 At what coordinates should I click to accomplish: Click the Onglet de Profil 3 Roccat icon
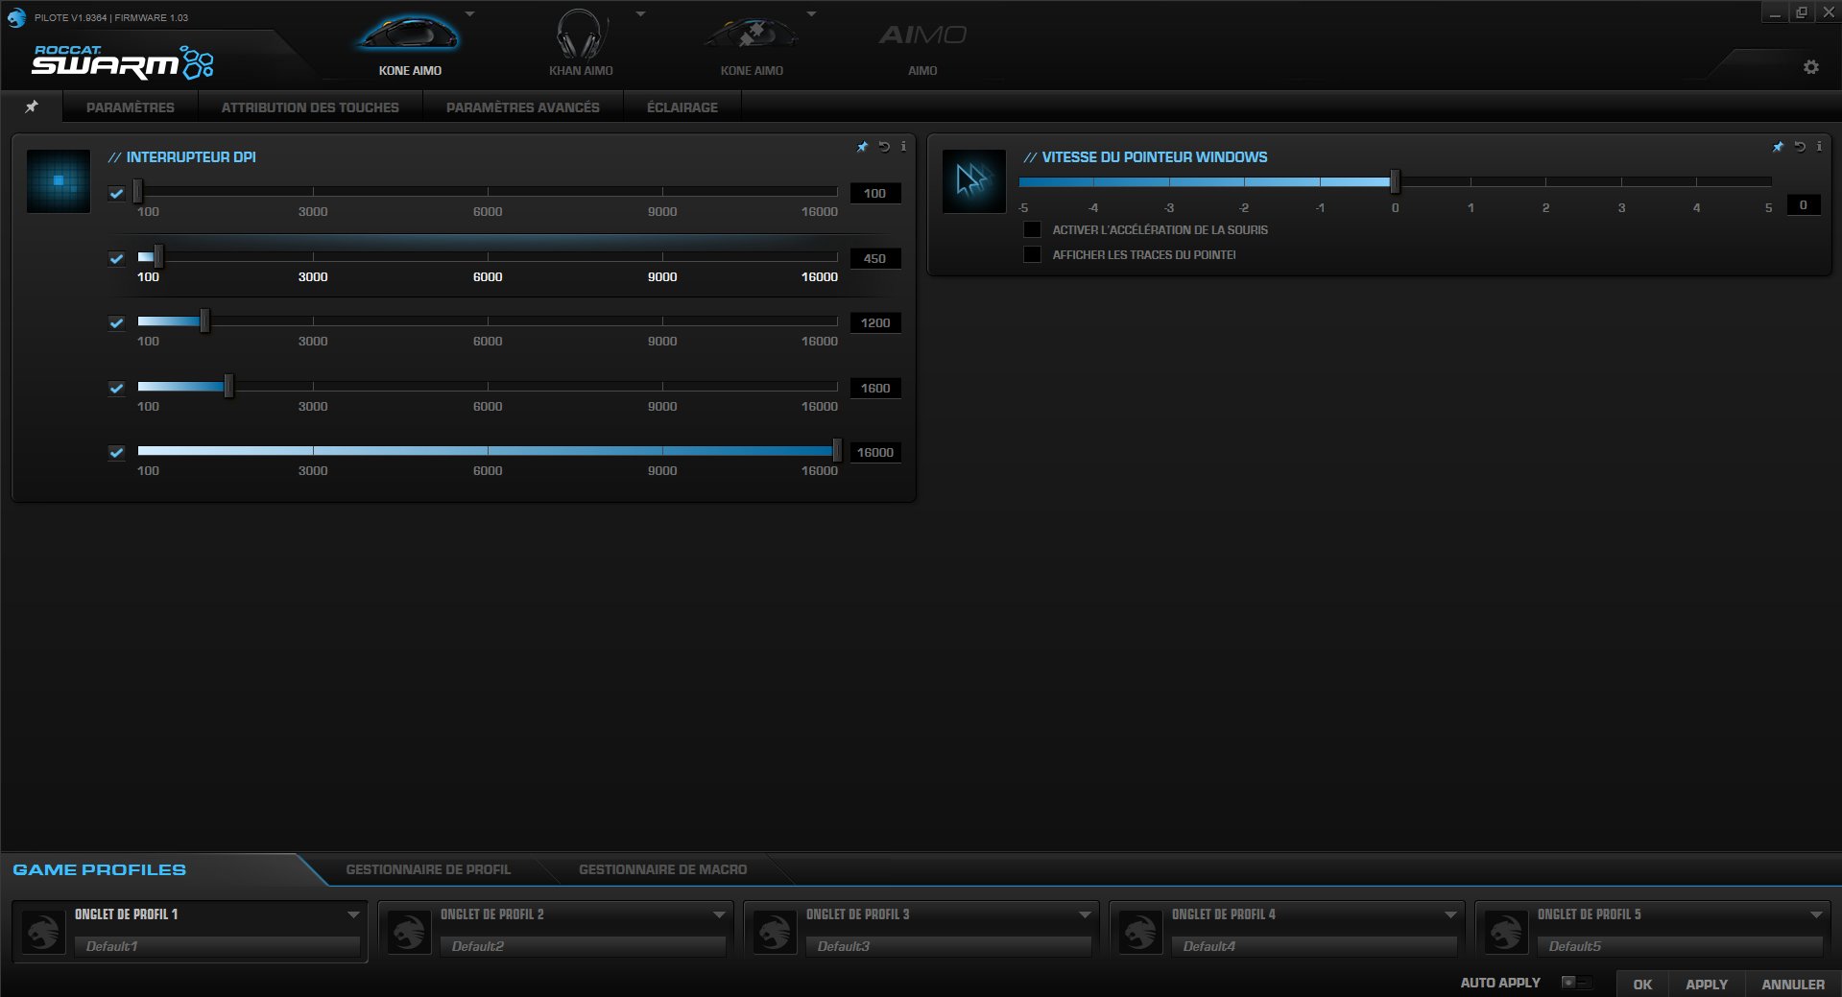point(775,932)
